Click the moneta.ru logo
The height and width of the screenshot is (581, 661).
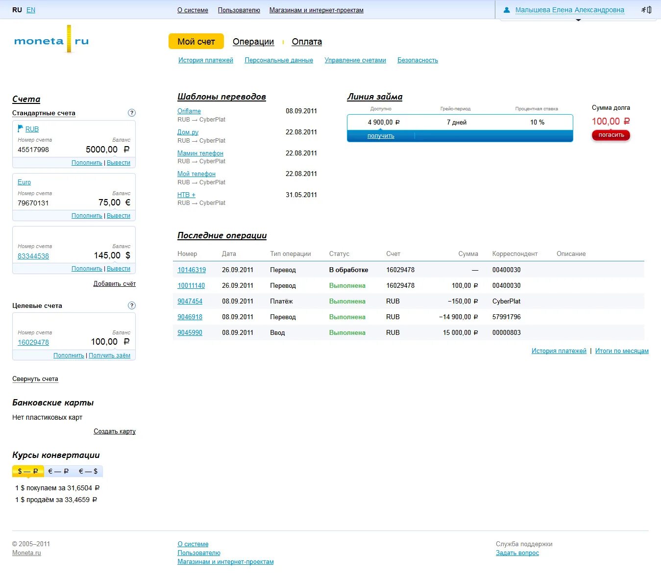(51, 41)
